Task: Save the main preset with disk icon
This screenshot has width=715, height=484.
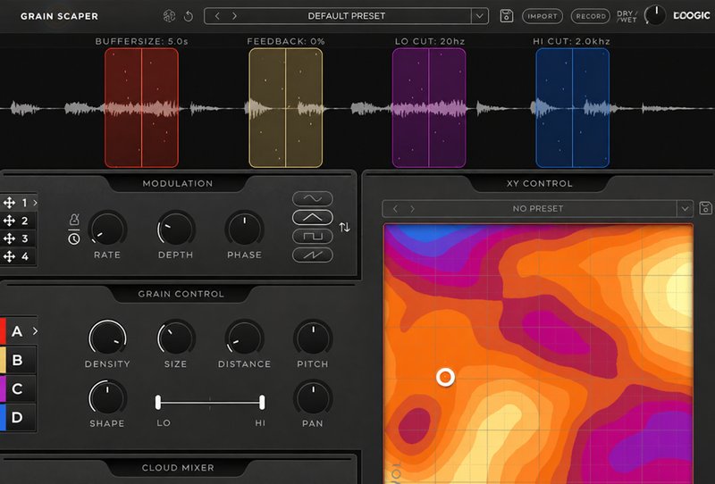Action: 506,16
